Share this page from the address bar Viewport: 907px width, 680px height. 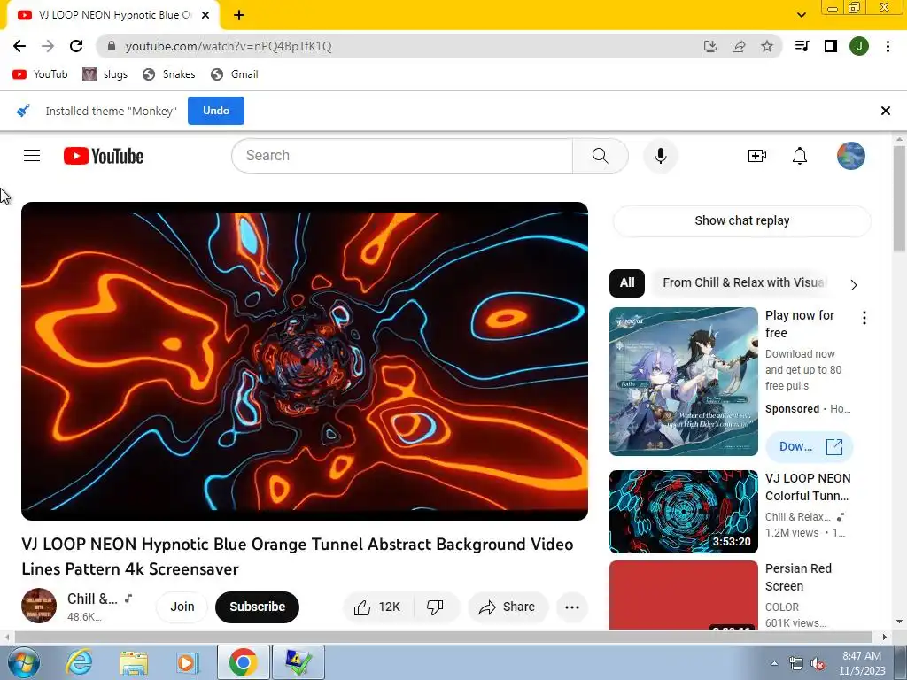(739, 46)
